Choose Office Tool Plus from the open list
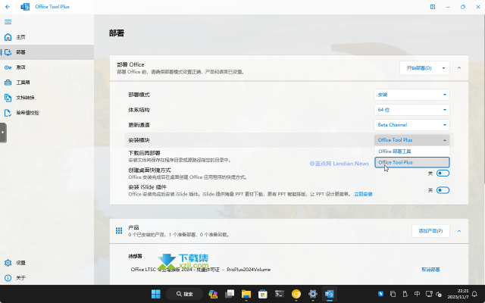Viewport: 485px width, 303px height. pyautogui.click(x=412, y=162)
